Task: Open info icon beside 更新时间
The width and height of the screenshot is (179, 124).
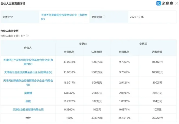Action: point(104,17)
